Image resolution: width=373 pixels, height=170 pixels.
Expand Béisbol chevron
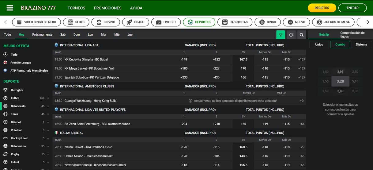[x=48, y=122]
